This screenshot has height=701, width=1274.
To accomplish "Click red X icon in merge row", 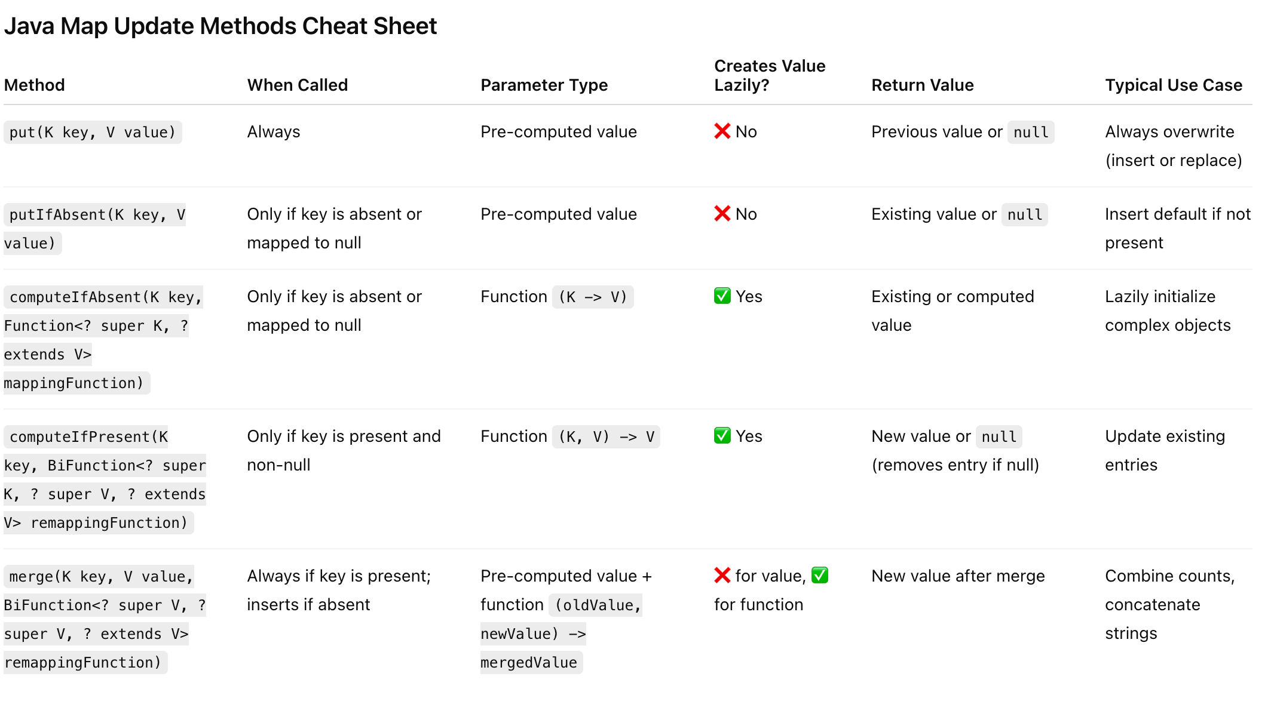I will 722,576.
